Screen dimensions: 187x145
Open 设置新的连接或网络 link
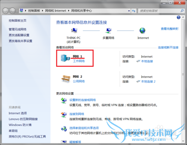coord(83,100)
